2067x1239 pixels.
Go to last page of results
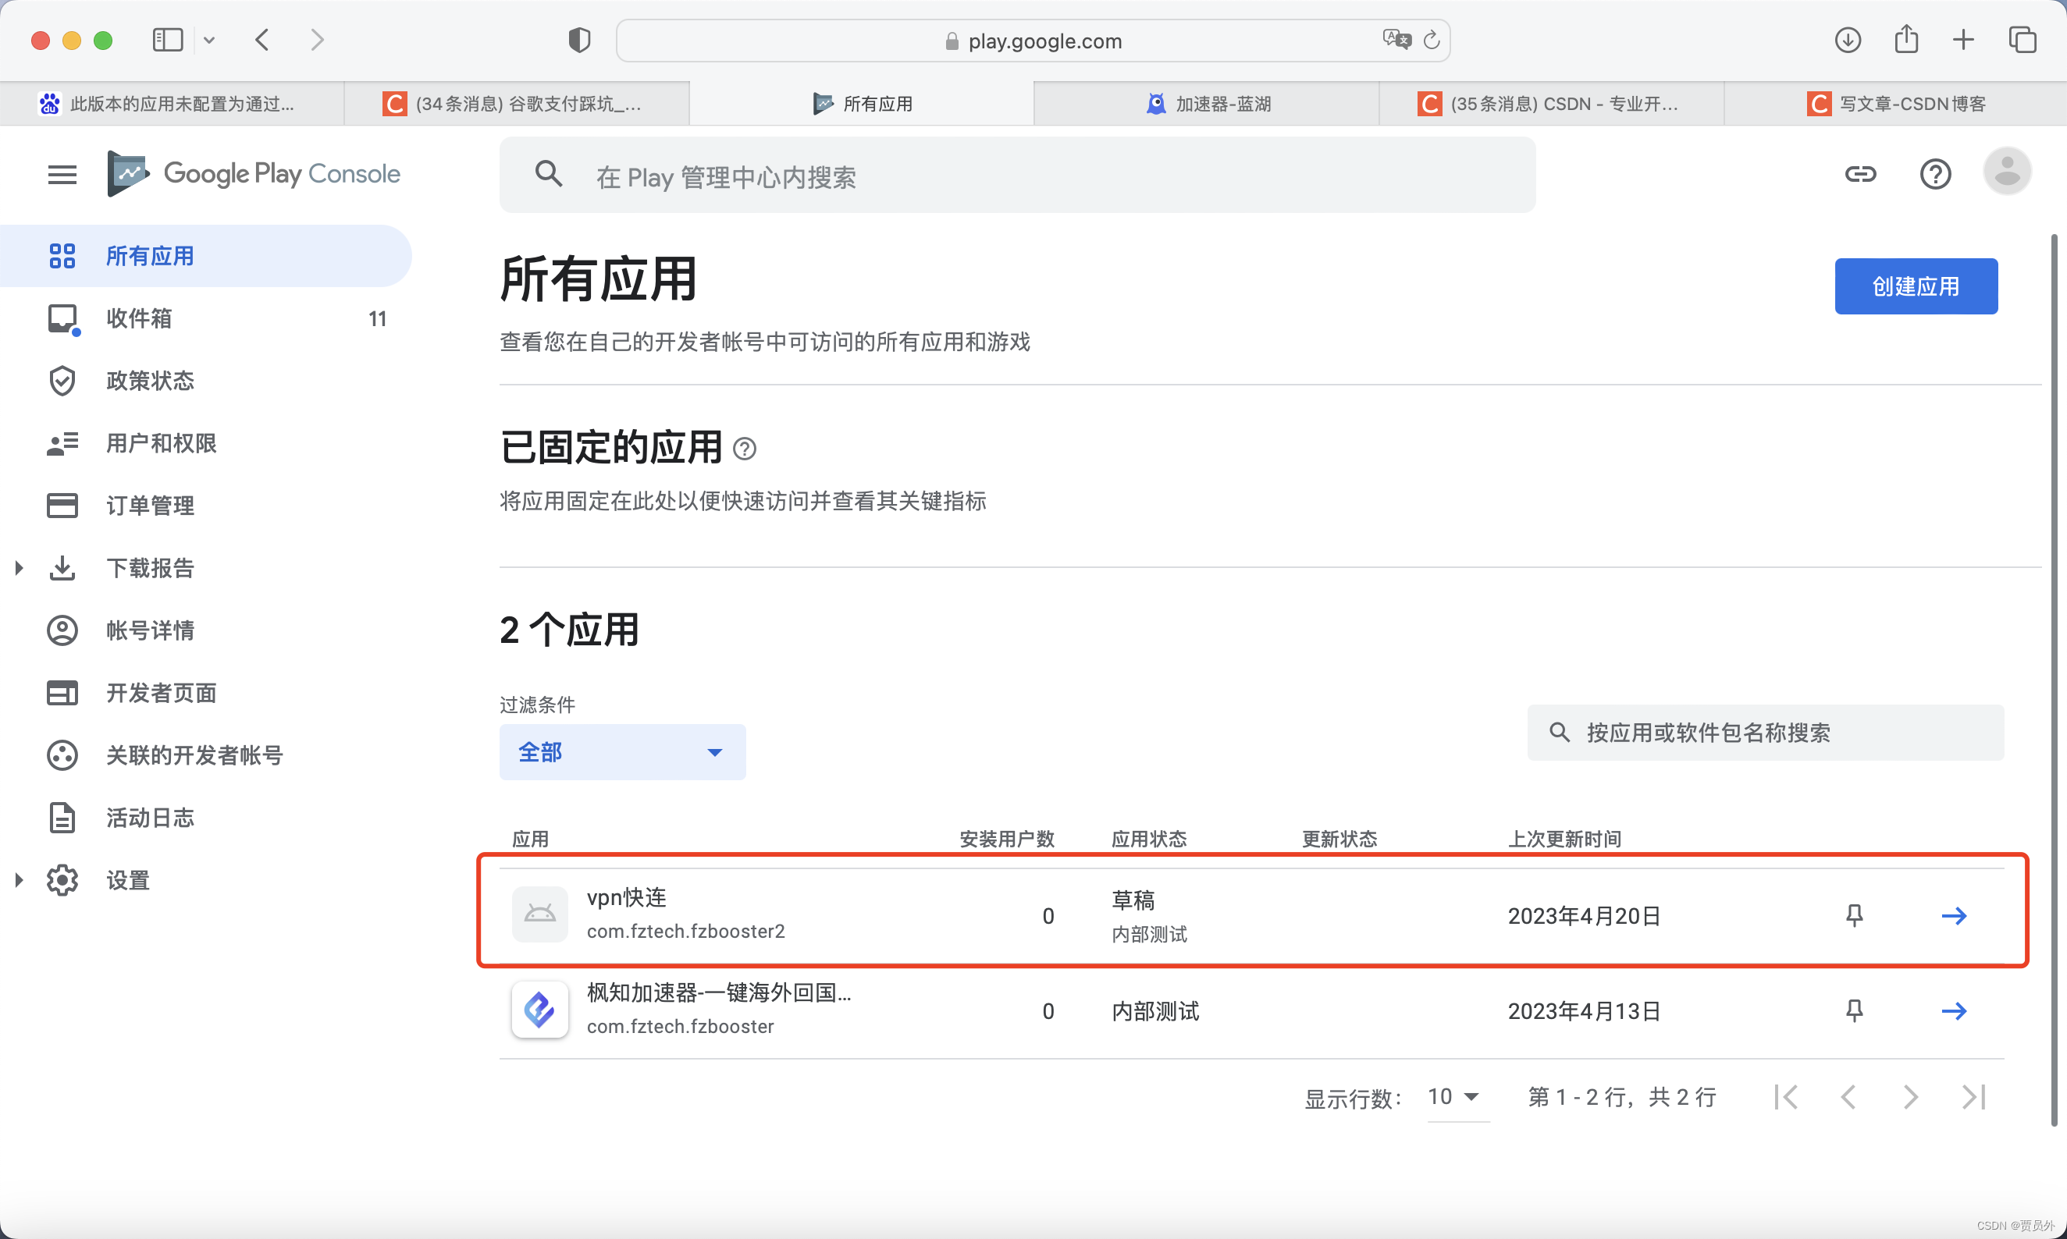(1973, 1097)
